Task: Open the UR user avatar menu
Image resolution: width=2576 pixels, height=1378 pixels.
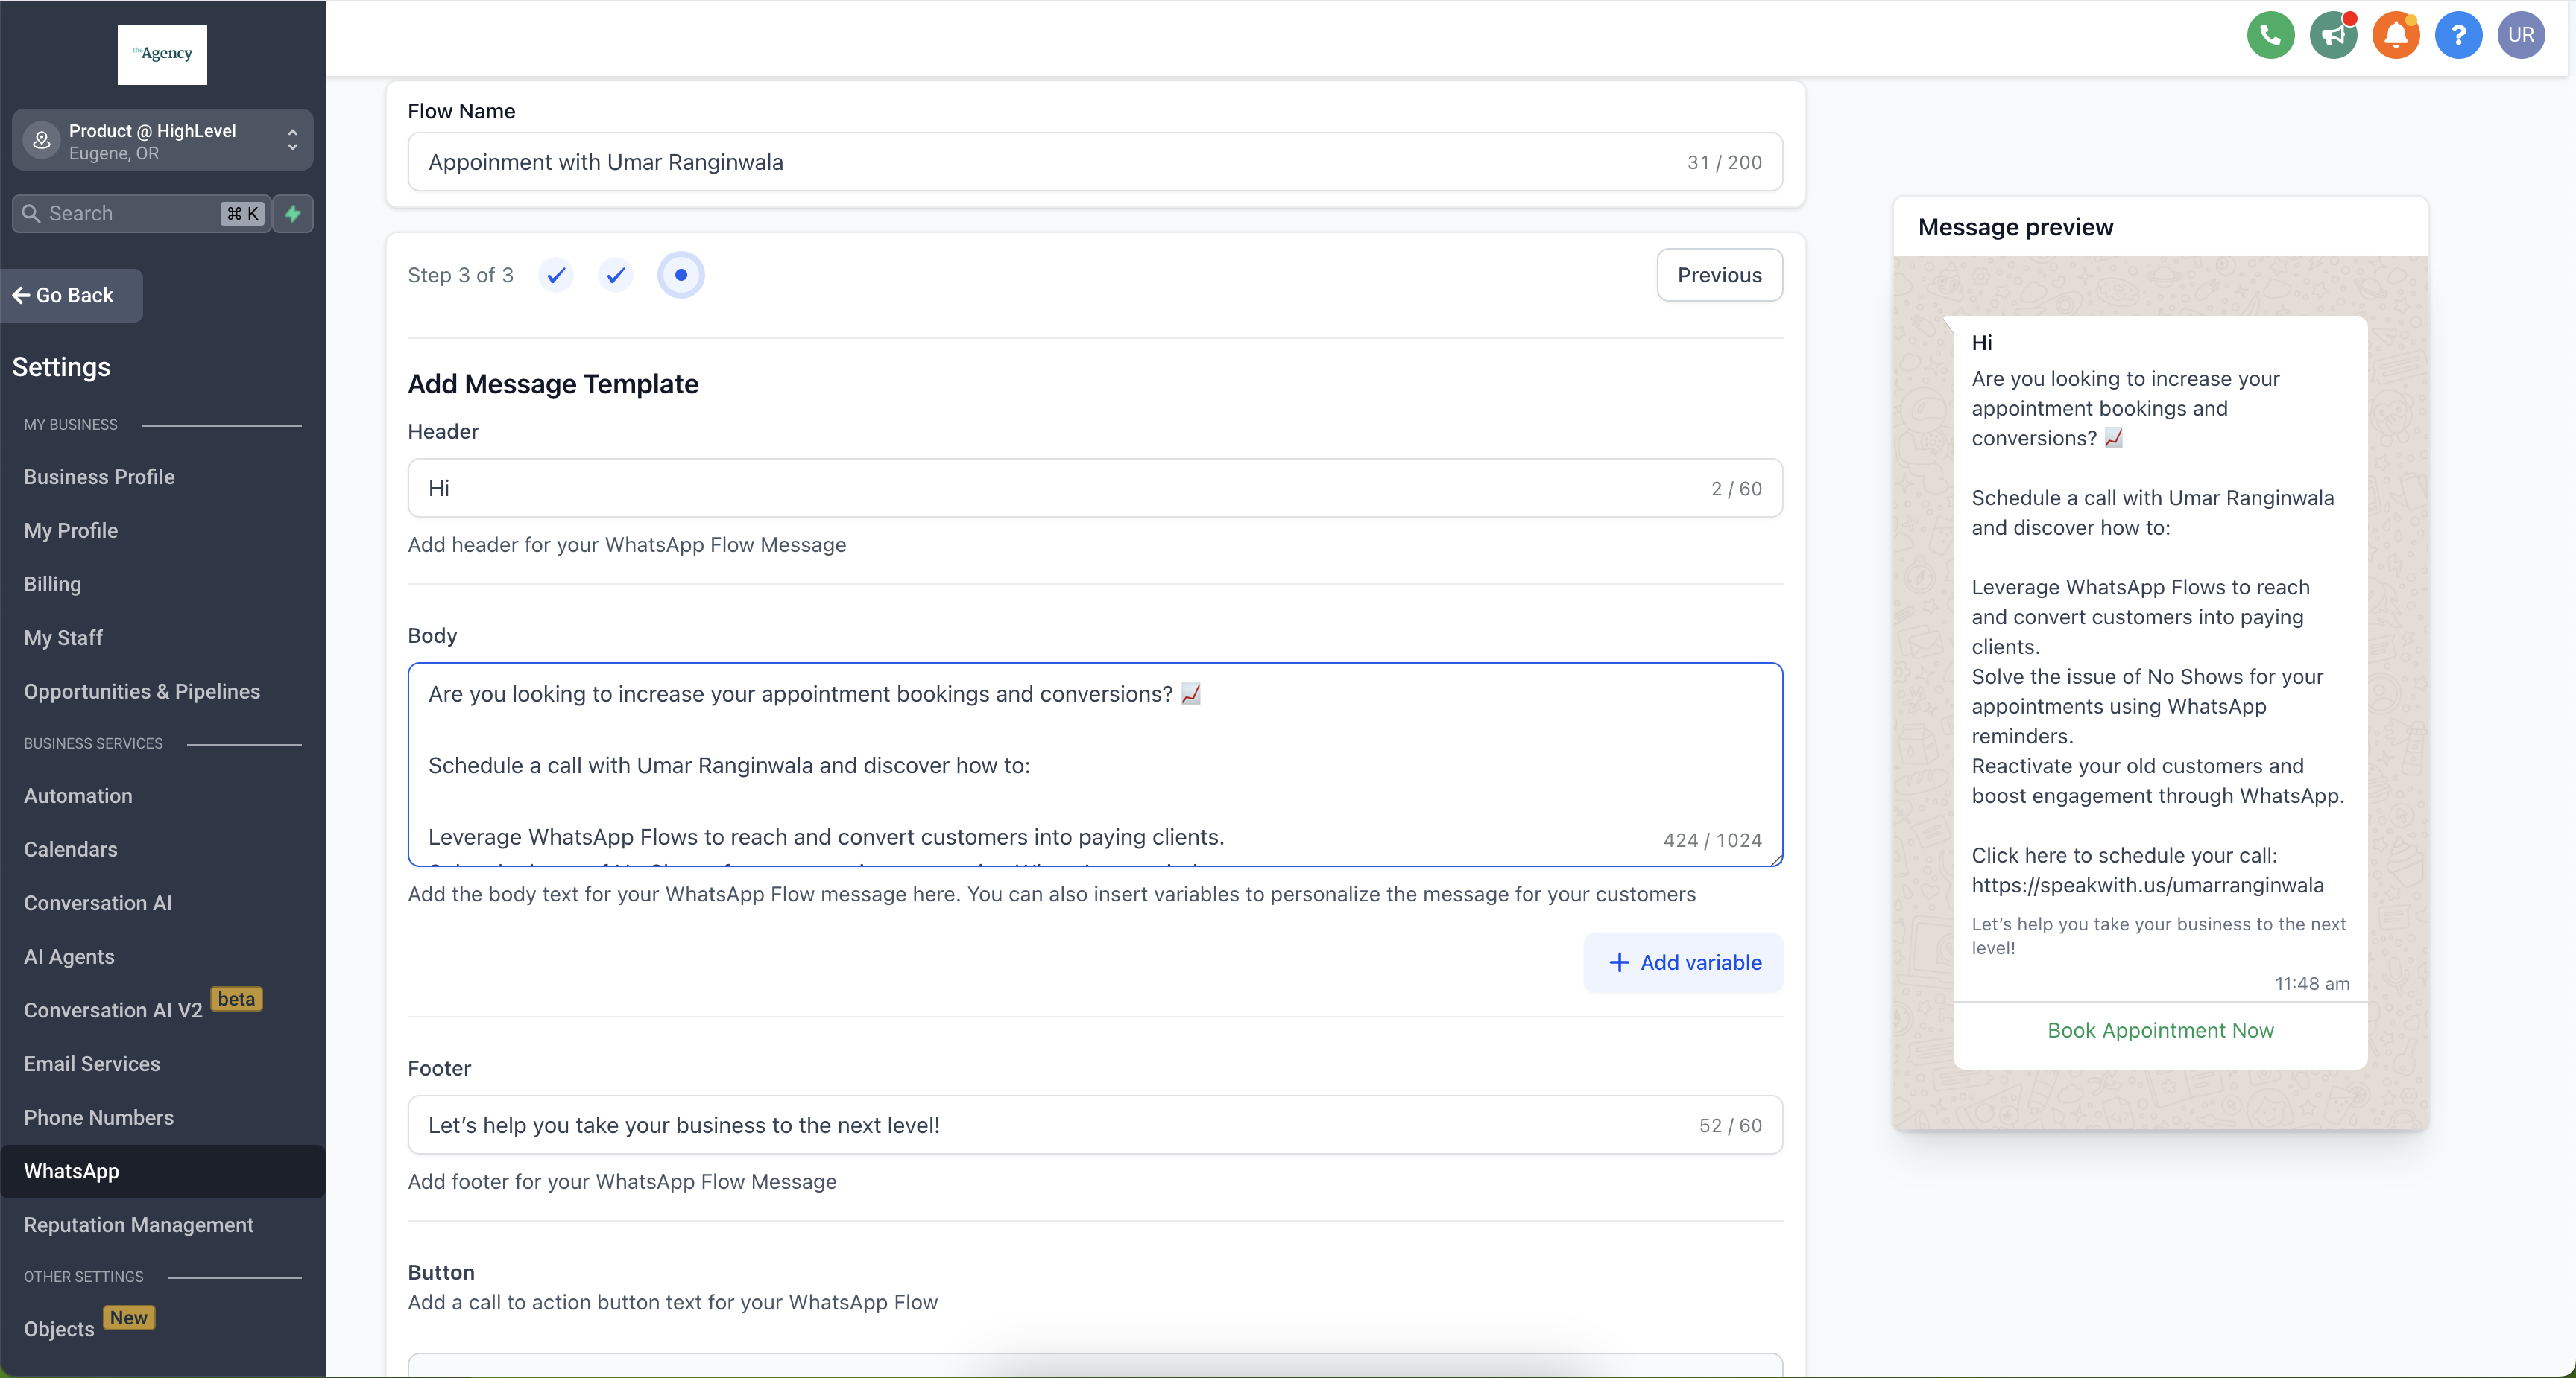Action: point(2520,36)
